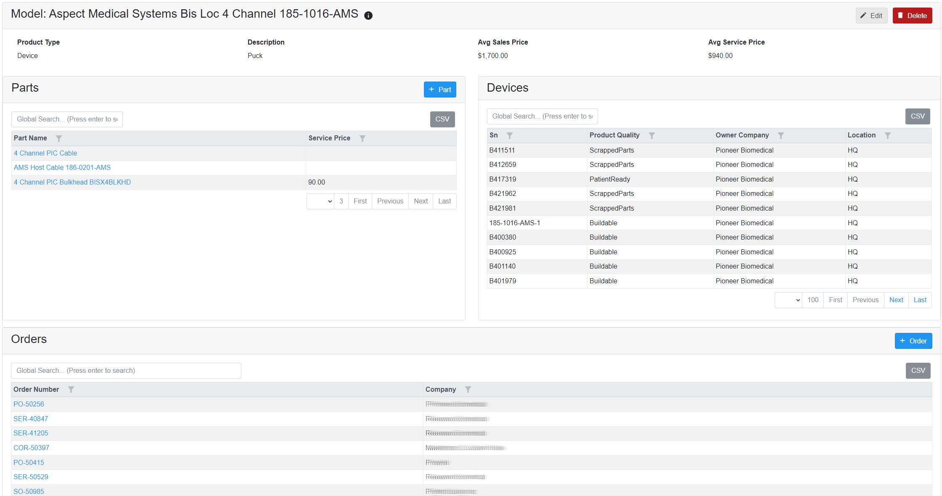Select device row B417319
The image size is (942, 496).
(709, 179)
